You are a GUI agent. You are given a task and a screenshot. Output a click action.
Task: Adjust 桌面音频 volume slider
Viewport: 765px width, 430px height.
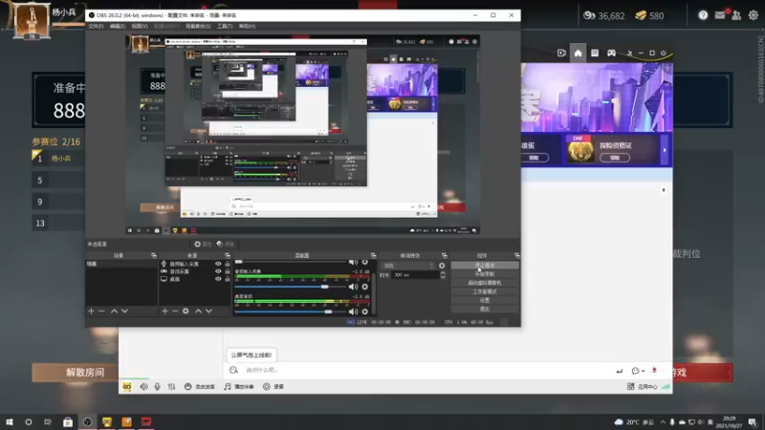pyautogui.click(x=290, y=312)
